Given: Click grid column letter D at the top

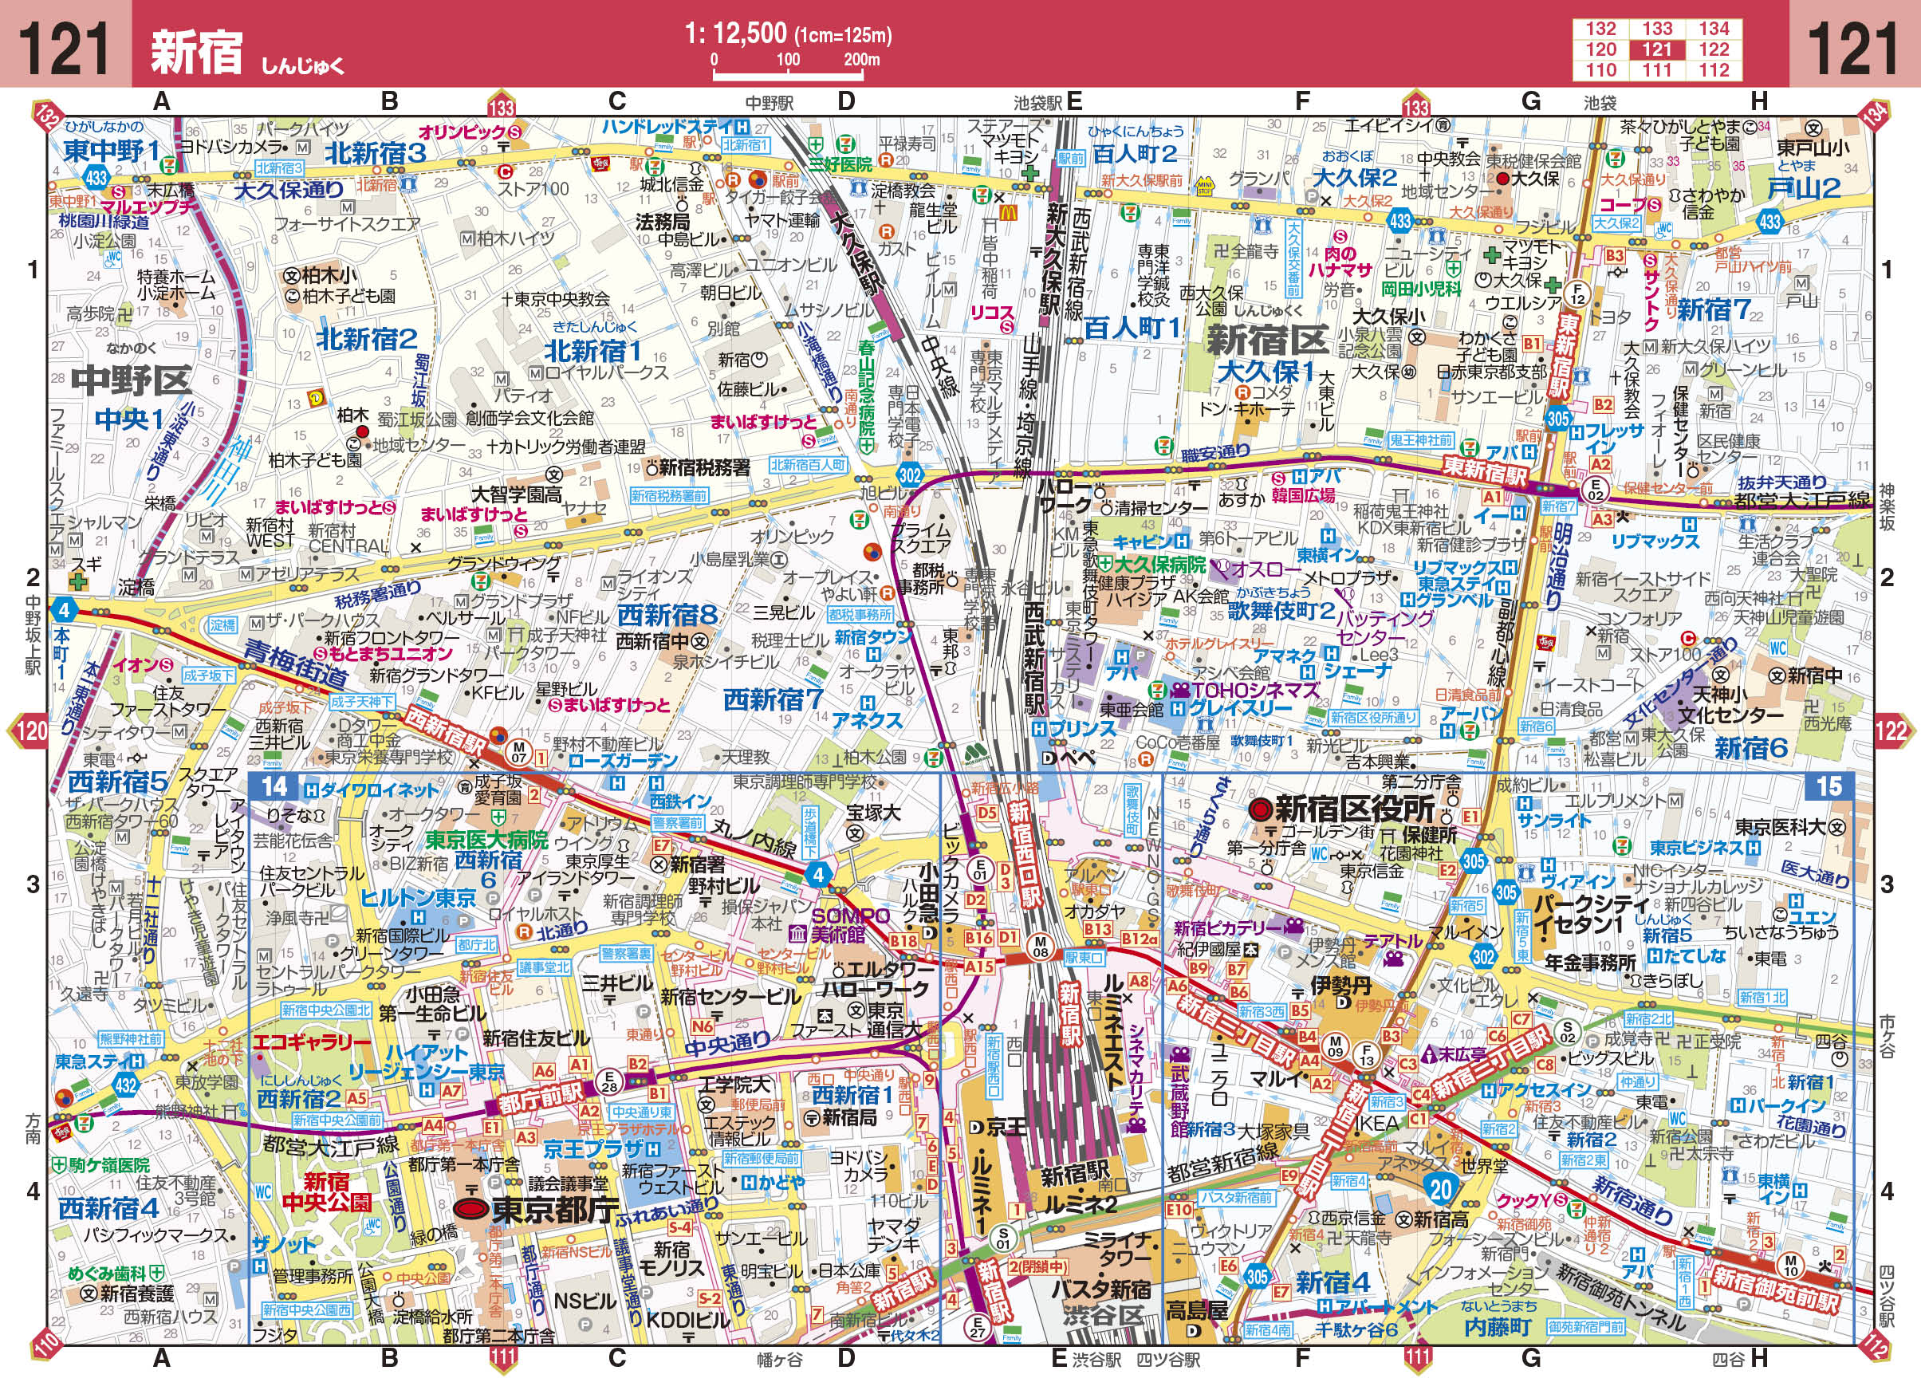Looking at the screenshot, I should point(842,97).
